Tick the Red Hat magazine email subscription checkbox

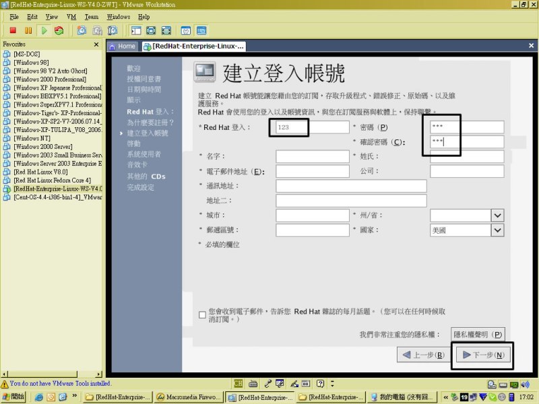(x=203, y=314)
